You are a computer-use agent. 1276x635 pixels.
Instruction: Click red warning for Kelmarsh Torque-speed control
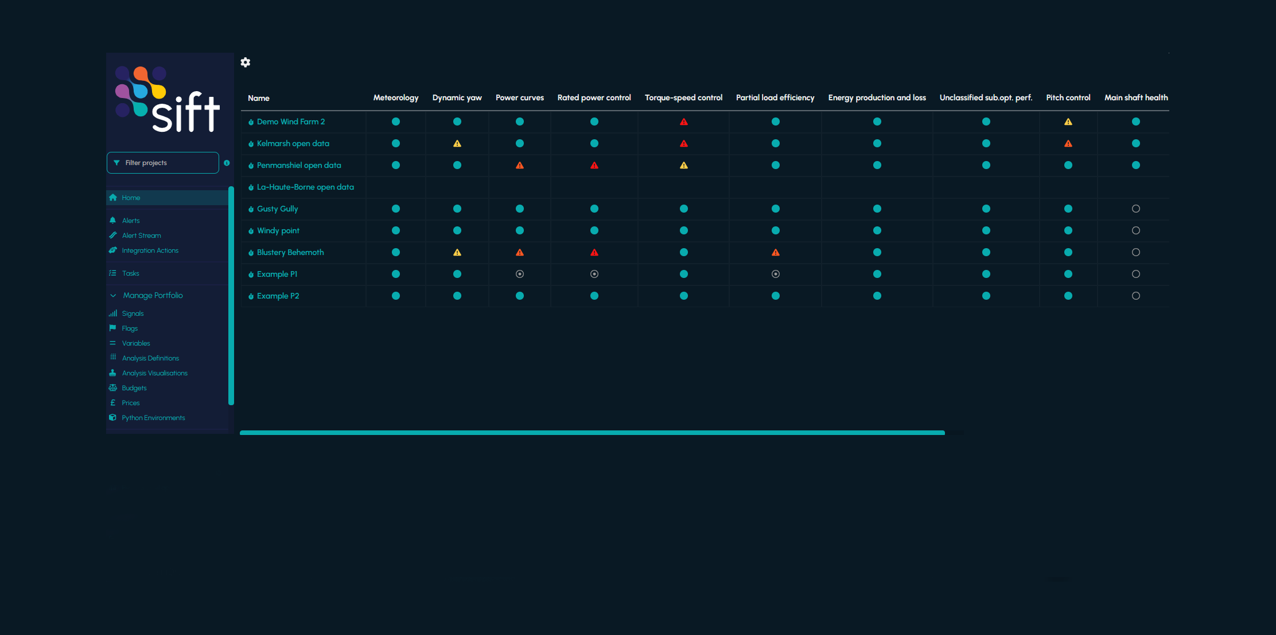684,144
